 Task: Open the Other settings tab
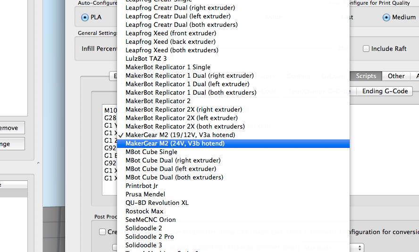[396, 76]
